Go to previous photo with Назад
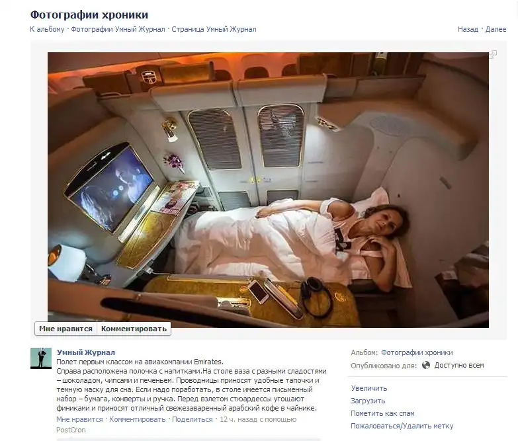This screenshot has height=441, width=518. [468, 29]
